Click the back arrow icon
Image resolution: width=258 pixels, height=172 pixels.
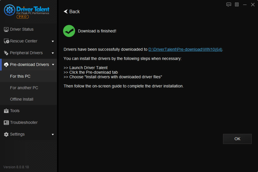[x=66, y=11]
